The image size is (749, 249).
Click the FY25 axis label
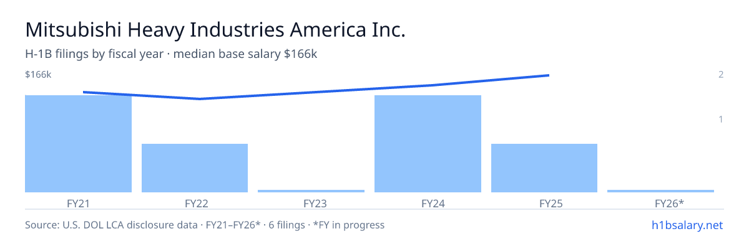544,203
